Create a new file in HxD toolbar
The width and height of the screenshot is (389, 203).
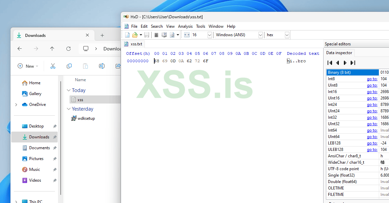tap(127, 35)
